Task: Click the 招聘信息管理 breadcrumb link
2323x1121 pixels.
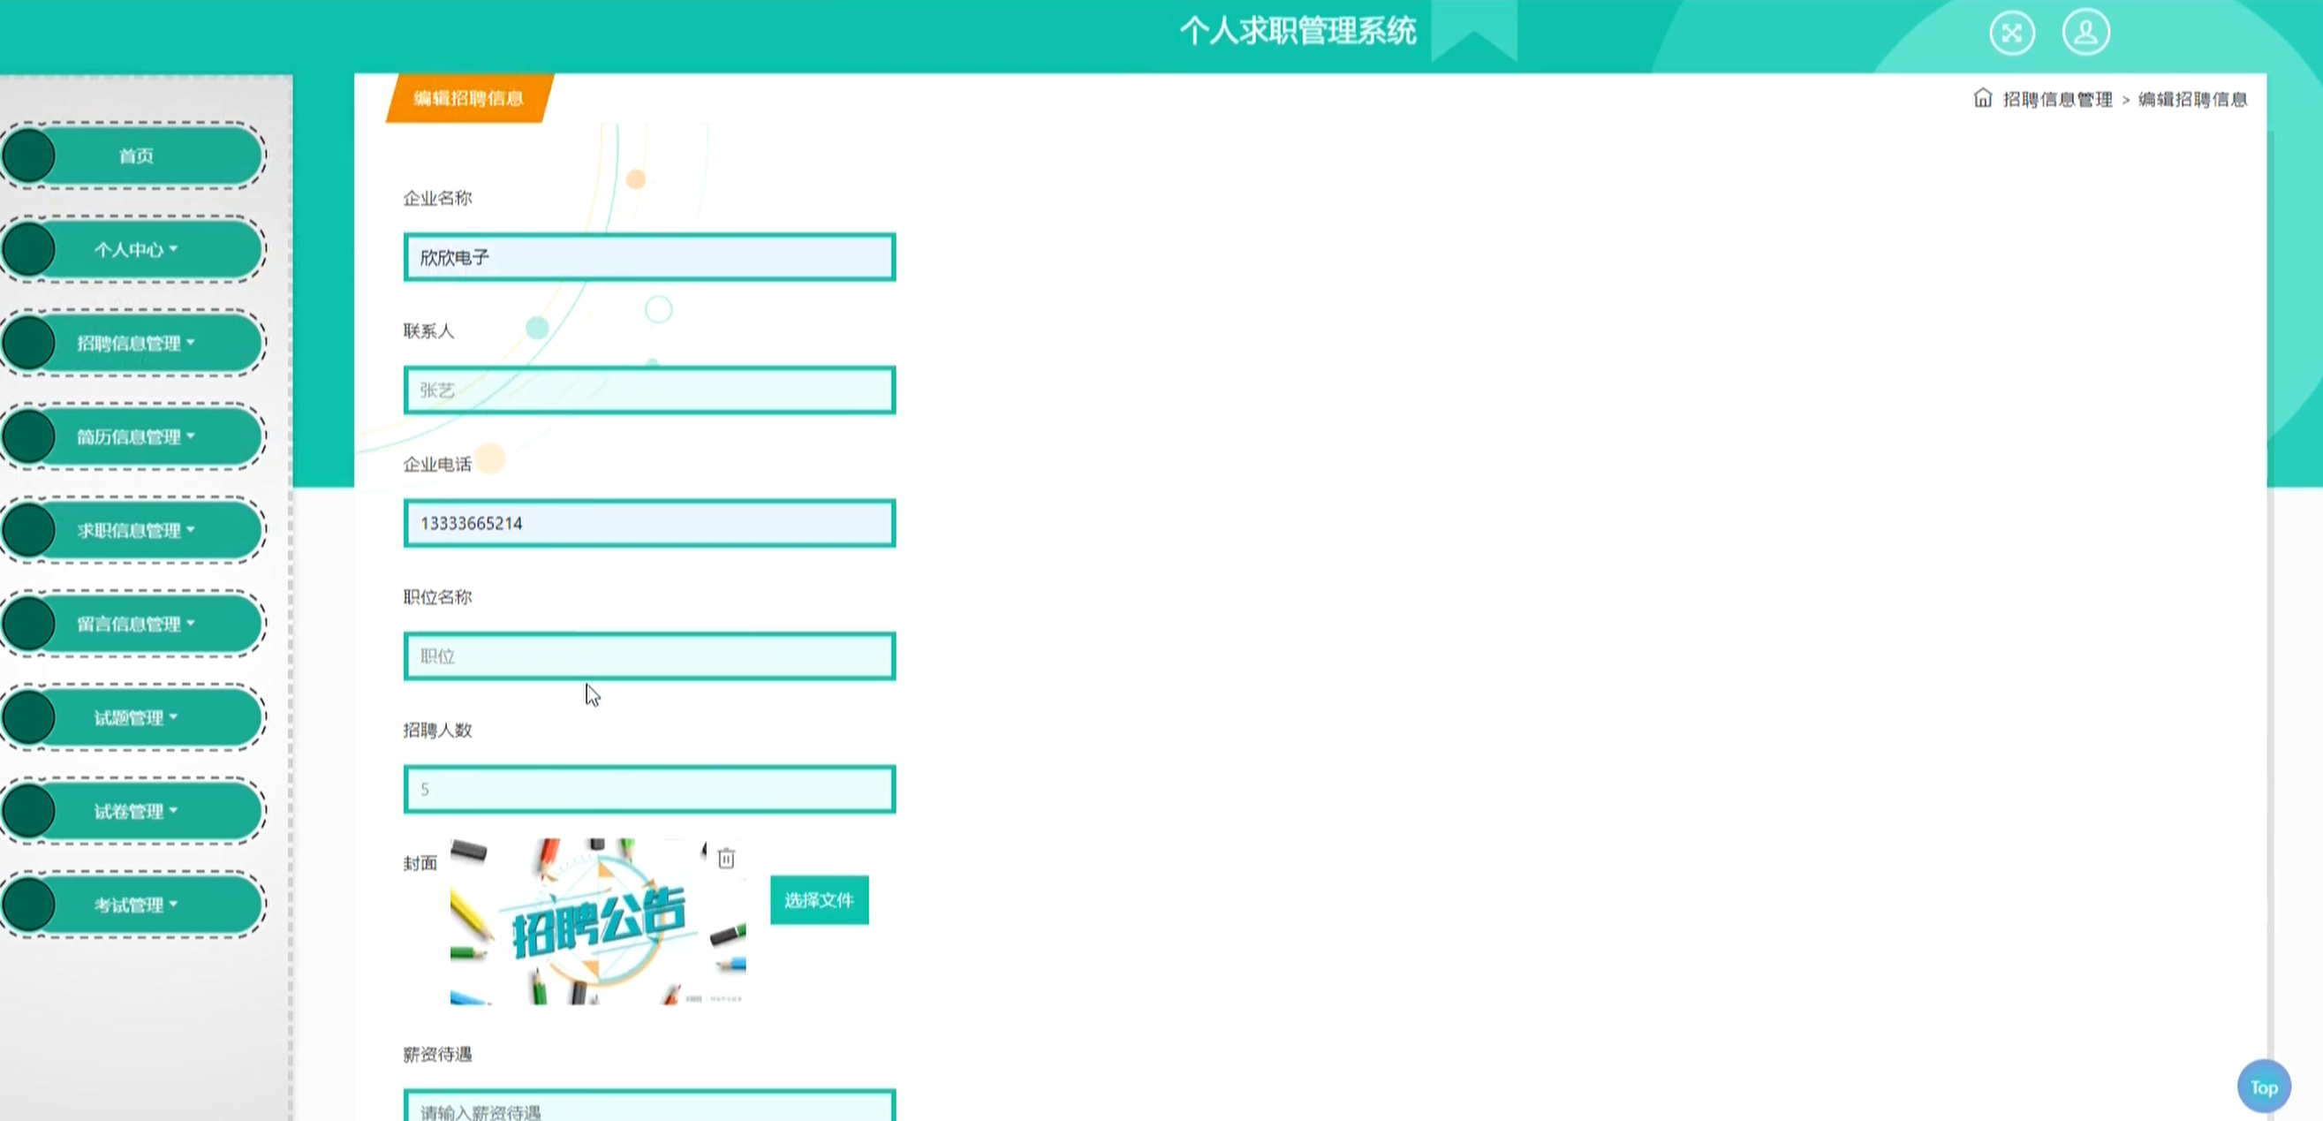Action: click(x=2058, y=99)
